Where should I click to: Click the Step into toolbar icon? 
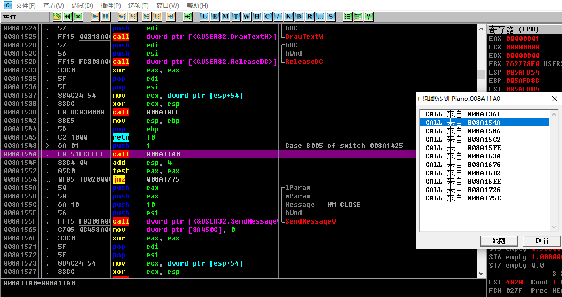[122, 16]
